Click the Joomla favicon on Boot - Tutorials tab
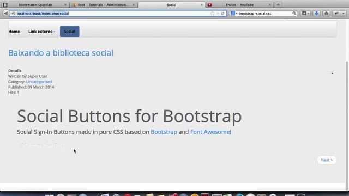 74,5
